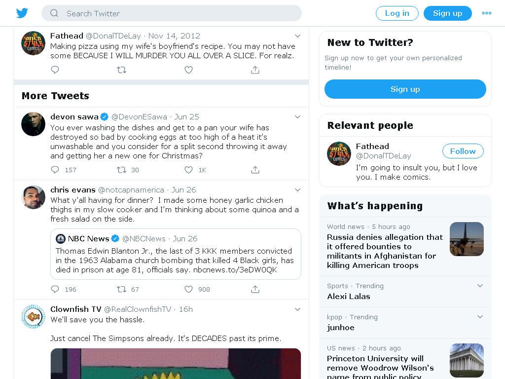Share the devon sawa tweet
Image resolution: width=505 pixels, height=379 pixels.
(x=255, y=170)
